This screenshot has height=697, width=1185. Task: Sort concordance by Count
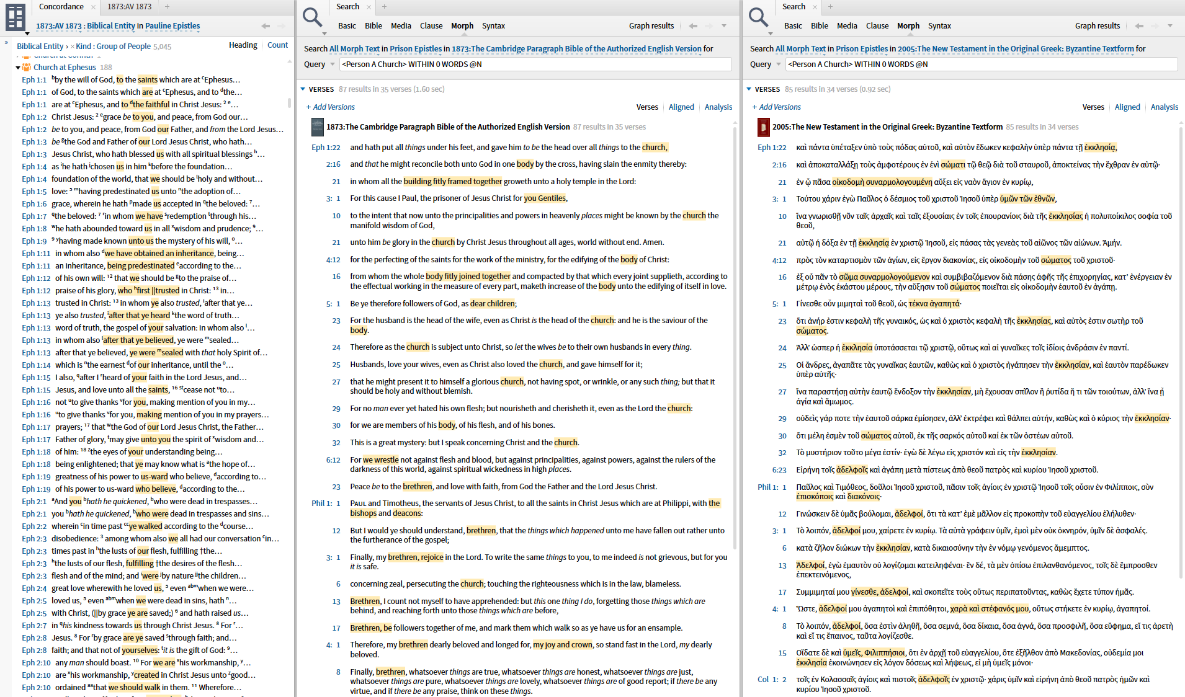[x=278, y=45]
